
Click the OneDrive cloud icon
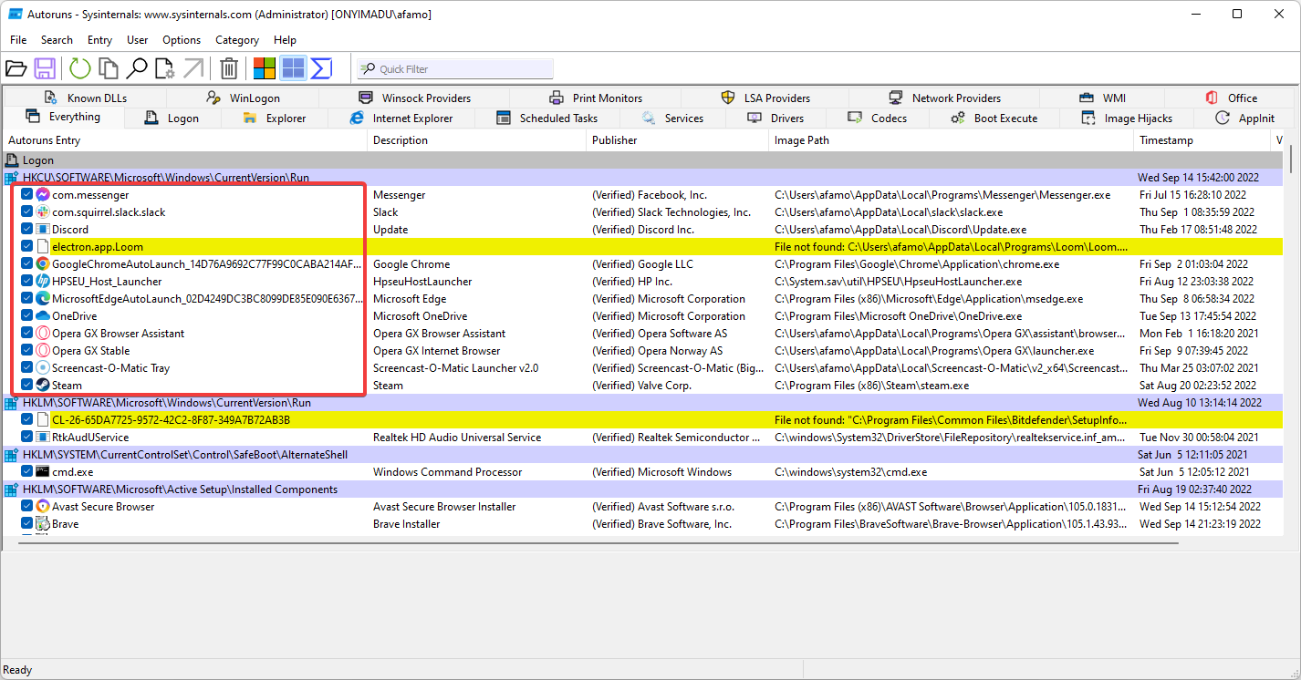[x=43, y=316]
